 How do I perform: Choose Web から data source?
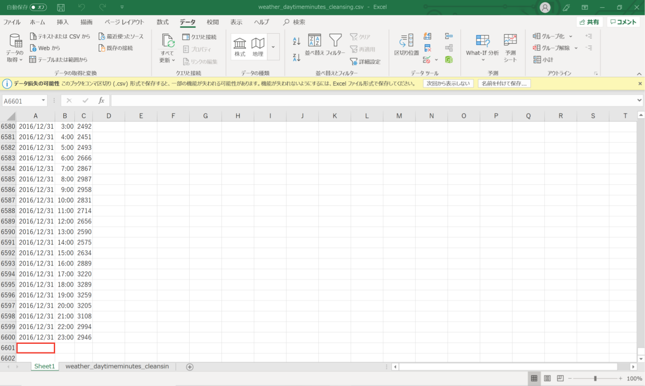click(45, 48)
